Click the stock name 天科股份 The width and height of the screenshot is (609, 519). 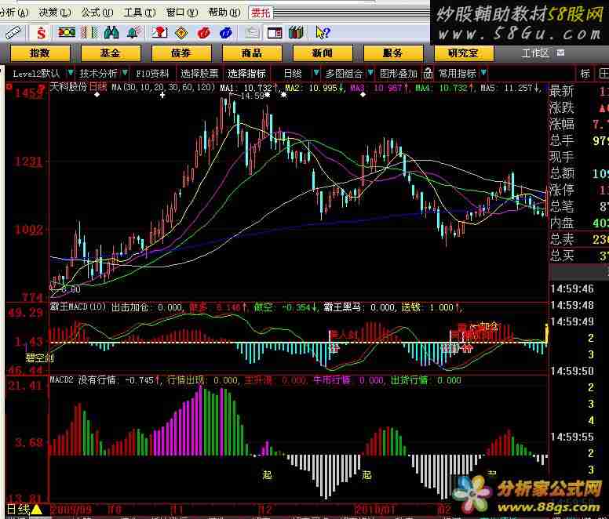pyautogui.click(x=68, y=87)
